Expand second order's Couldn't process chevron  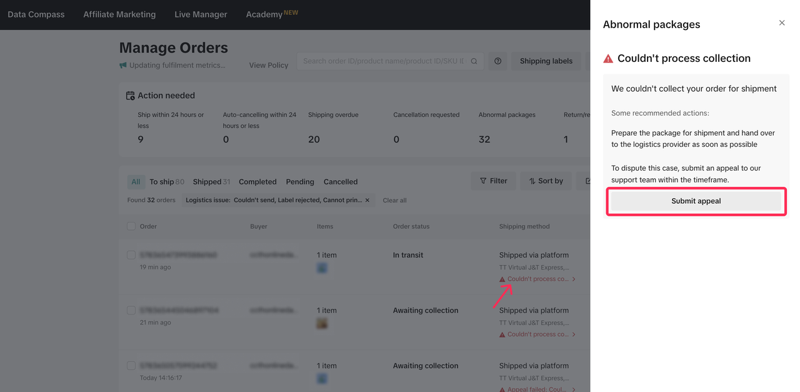pyautogui.click(x=574, y=334)
